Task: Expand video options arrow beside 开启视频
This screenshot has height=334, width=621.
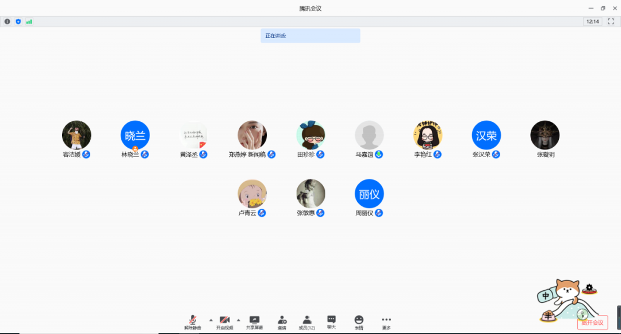Action: point(239,320)
